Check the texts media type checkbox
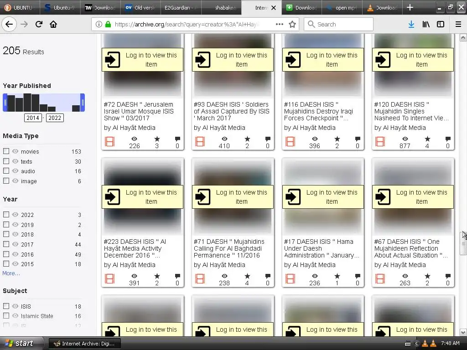This screenshot has width=467, height=350. click(6, 161)
